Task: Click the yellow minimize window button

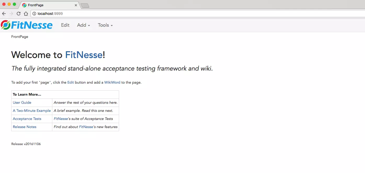Action: coord(9,4)
